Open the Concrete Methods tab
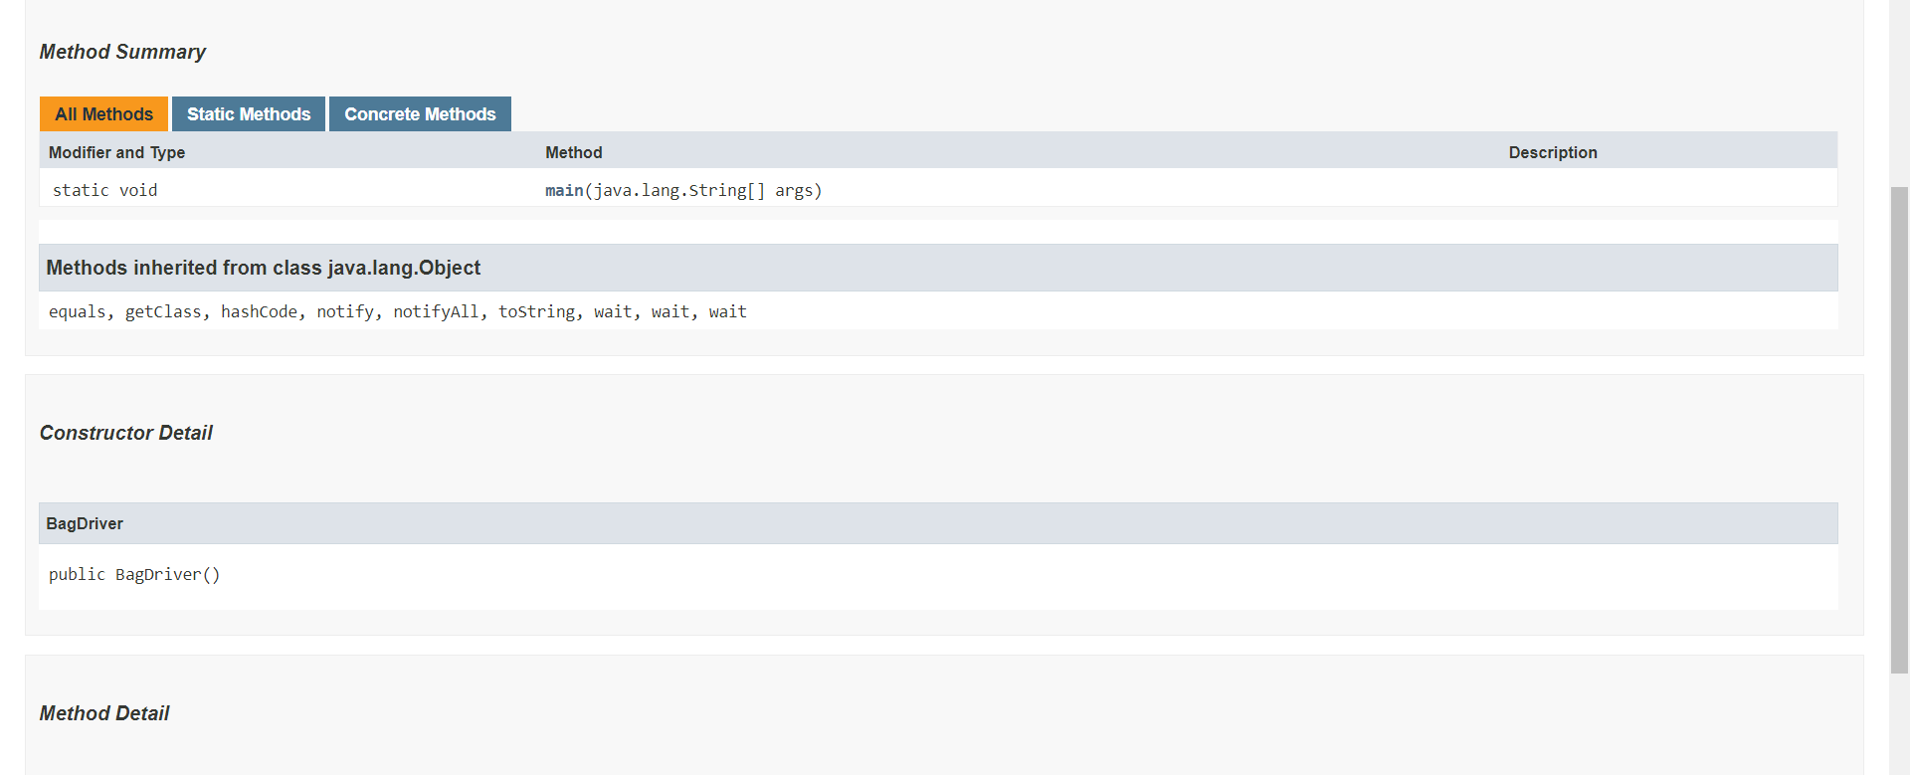This screenshot has width=1910, height=775. [420, 114]
